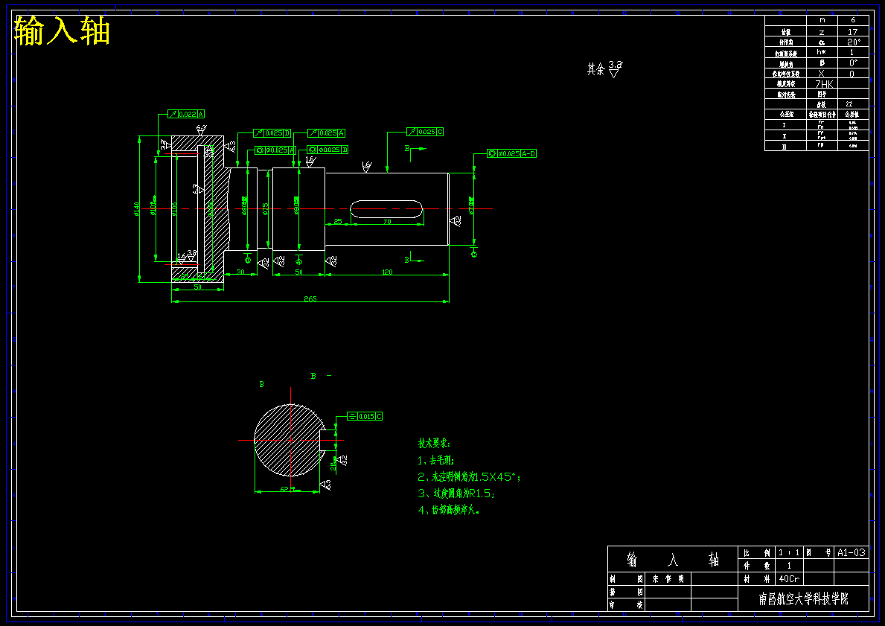Click the 技术要求 heading

[x=434, y=443]
